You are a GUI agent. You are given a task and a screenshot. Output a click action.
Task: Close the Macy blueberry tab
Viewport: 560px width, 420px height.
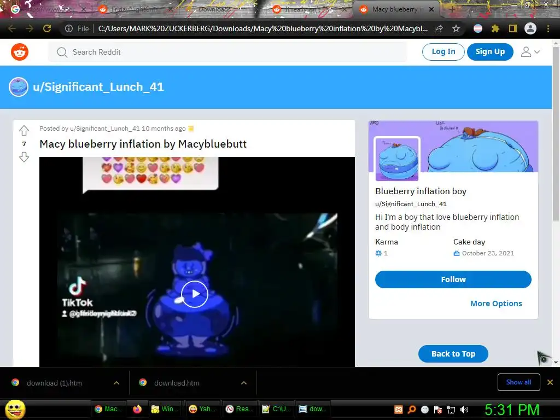click(431, 9)
